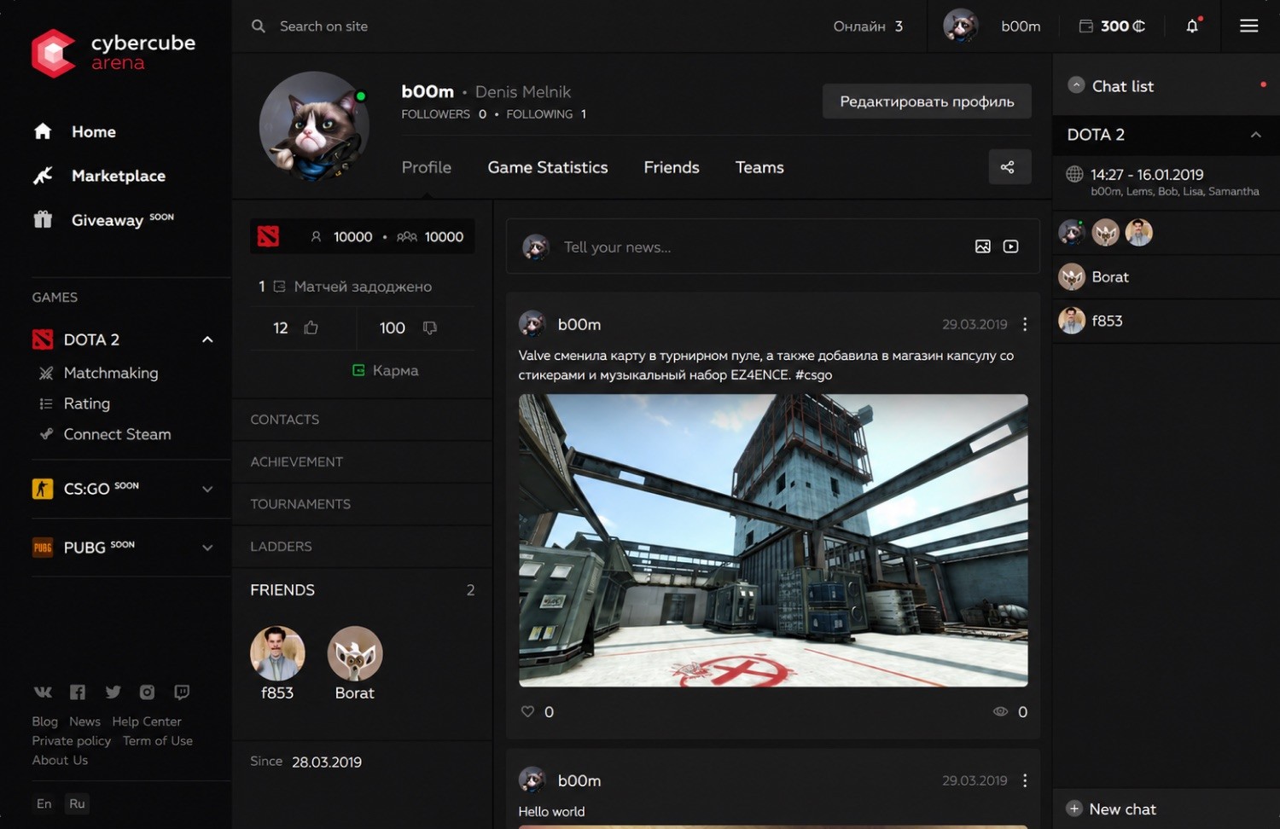Click the Dota 2 logo in the stats bar
This screenshot has width=1280, height=829.
click(268, 236)
